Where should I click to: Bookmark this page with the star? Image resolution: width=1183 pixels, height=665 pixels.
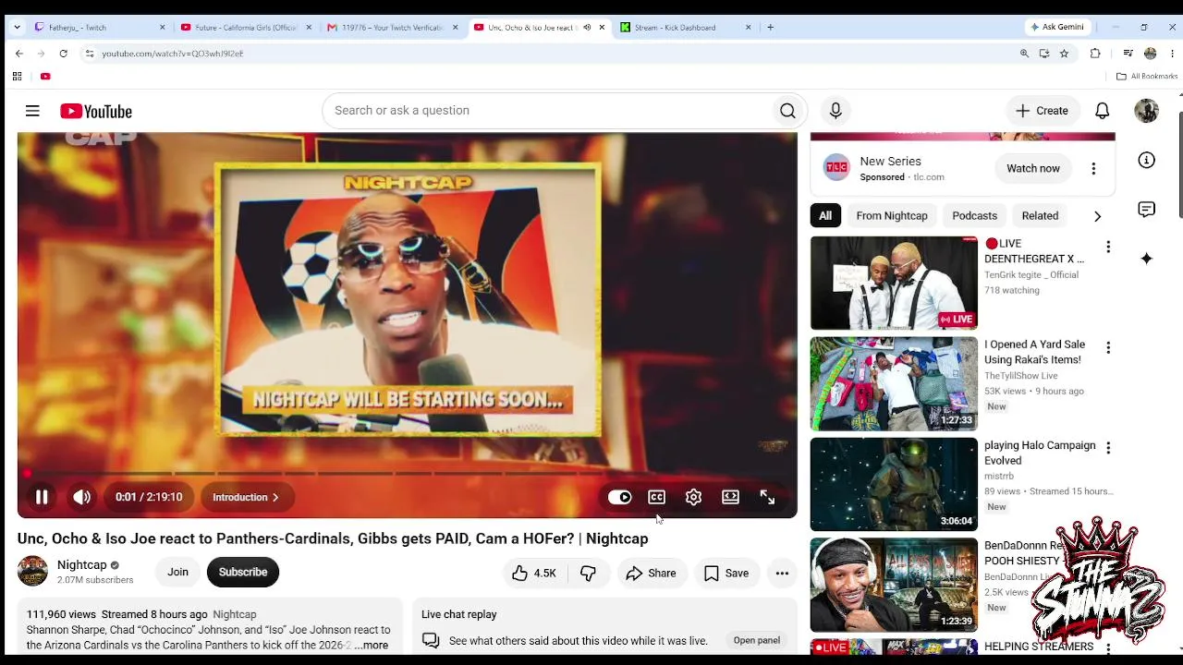pos(1064,54)
